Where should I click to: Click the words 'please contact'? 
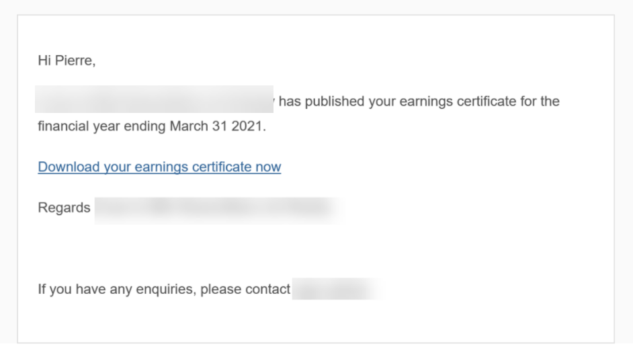pos(245,289)
